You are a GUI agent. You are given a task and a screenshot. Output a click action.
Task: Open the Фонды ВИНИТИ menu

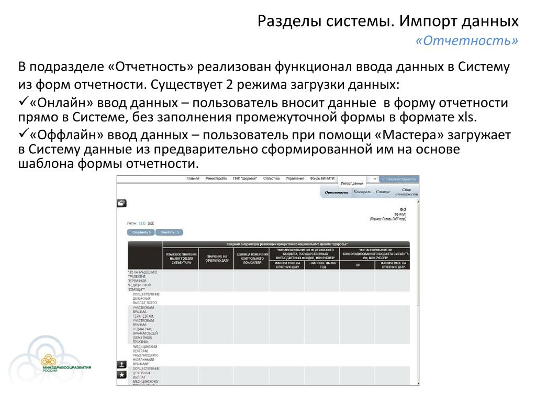point(322,178)
